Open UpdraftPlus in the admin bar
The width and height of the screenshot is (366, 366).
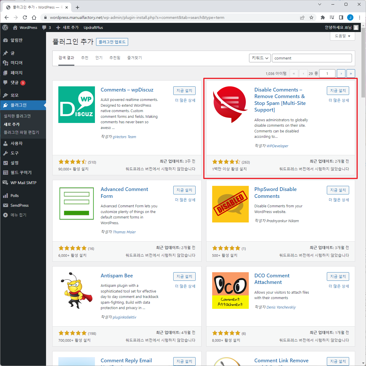pos(93,27)
